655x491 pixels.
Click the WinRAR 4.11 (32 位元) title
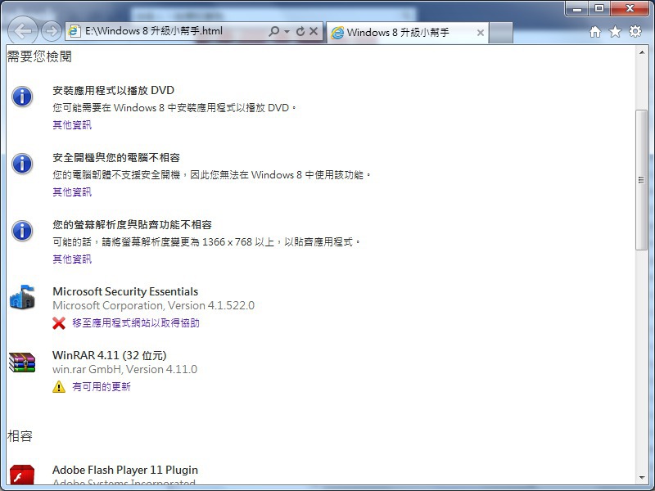click(x=110, y=355)
